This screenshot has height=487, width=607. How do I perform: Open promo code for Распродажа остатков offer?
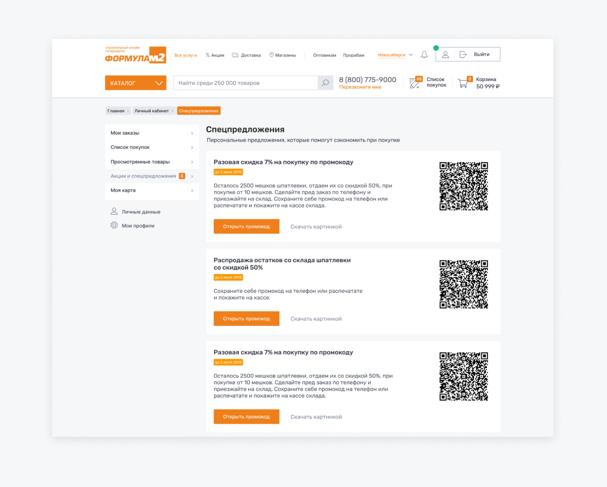click(246, 319)
